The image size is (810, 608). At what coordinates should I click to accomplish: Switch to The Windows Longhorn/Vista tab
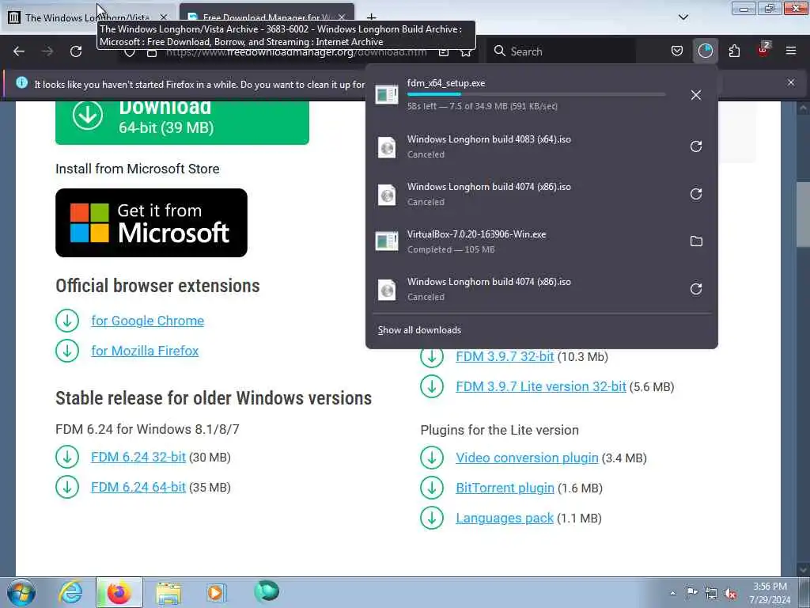[x=88, y=17]
